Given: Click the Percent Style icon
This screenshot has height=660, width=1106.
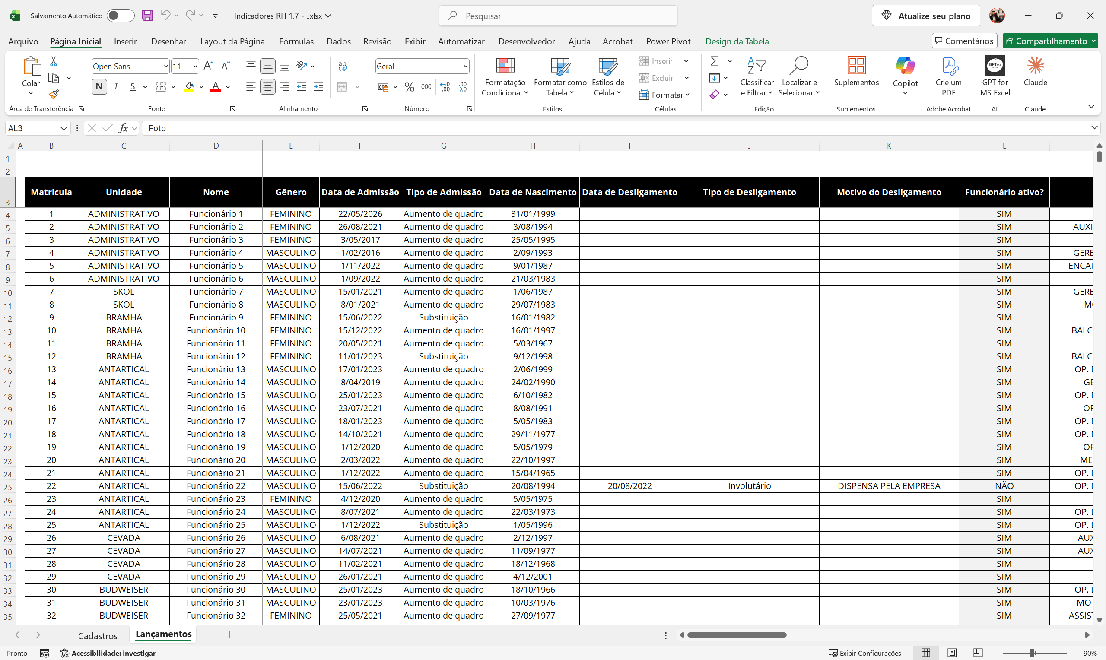Looking at the screenshot, I should click(x=410, y=87).
